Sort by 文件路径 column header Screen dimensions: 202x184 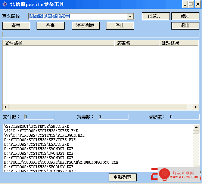(58, 43)
